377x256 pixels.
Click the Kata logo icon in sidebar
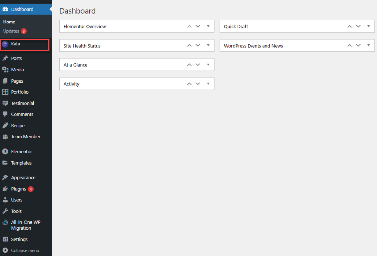(5, 44)
